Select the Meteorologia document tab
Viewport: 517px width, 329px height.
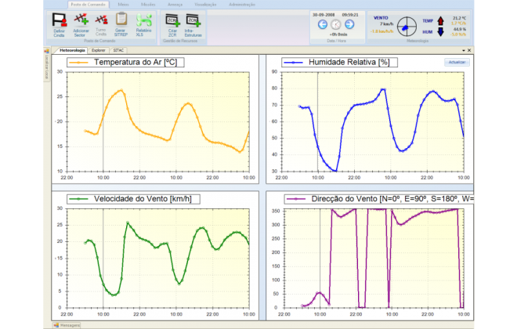[72, 50]
